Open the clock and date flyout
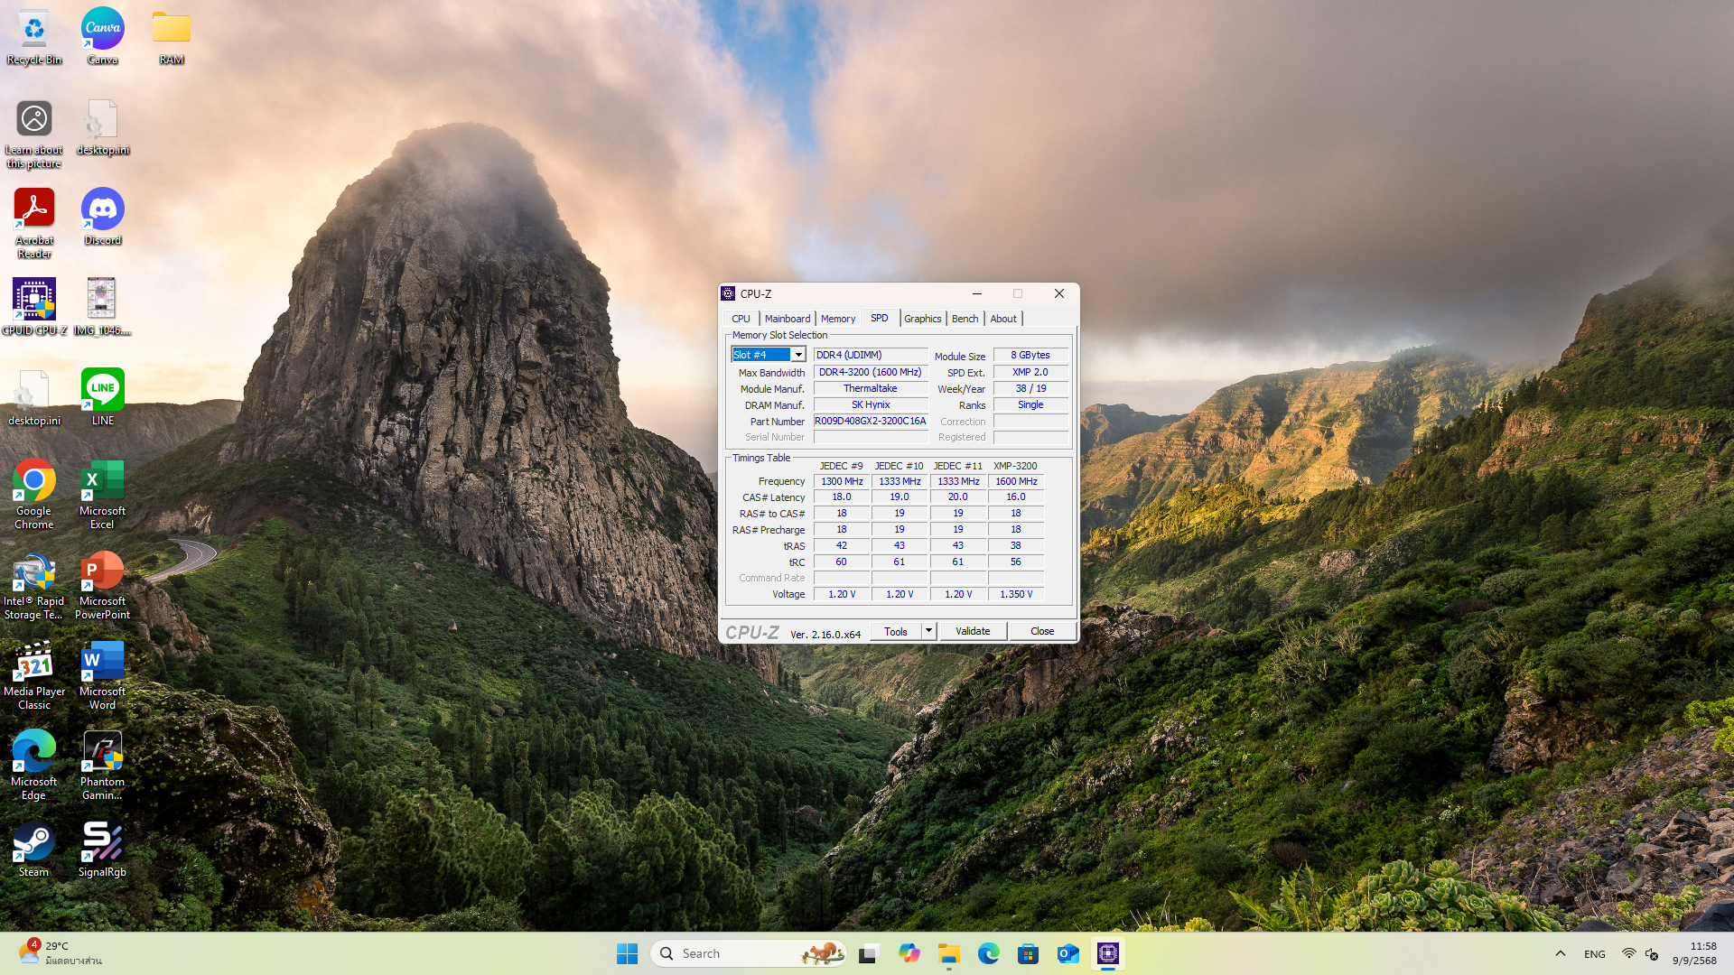1734x975 pixels. pos(1694,953)
